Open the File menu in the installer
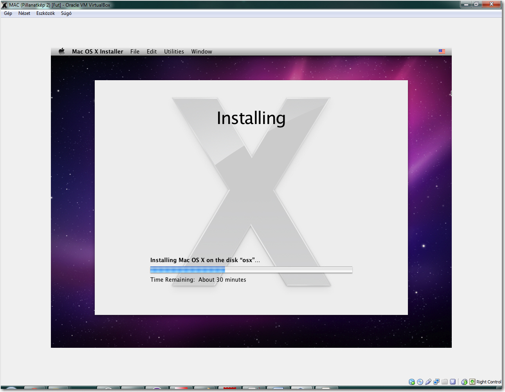 pyautogui.click(x=135, y=52)
